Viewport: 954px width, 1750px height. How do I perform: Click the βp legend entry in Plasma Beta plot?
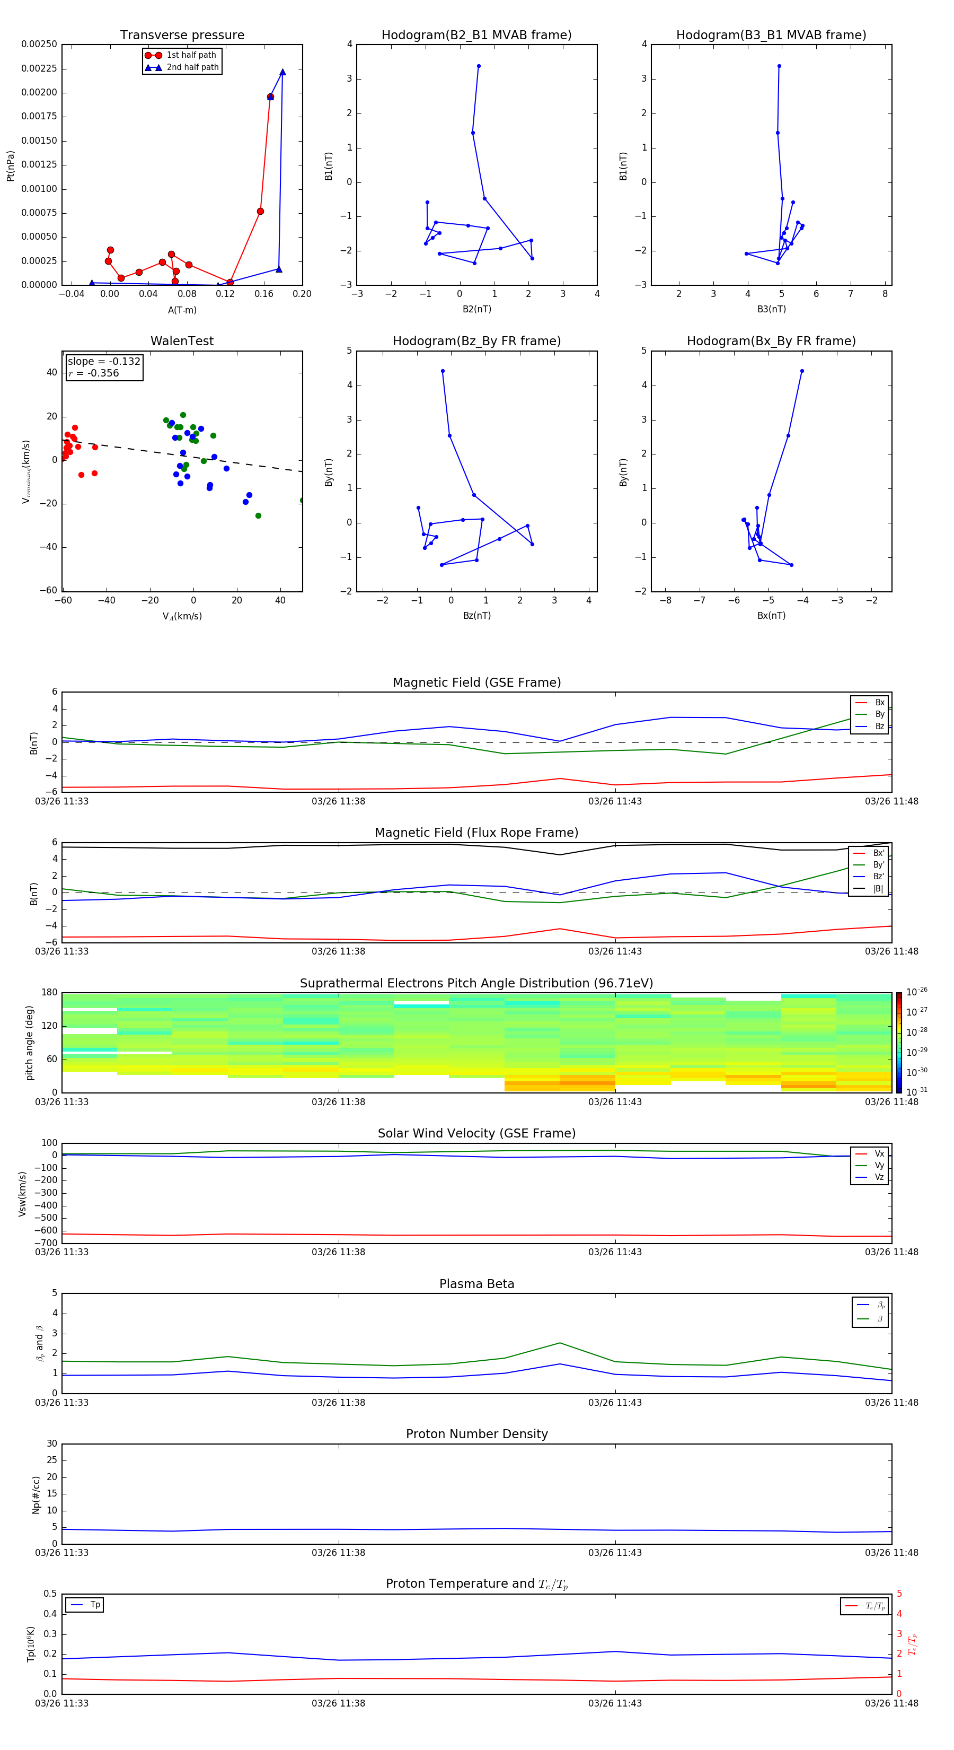coord(871,1305)
